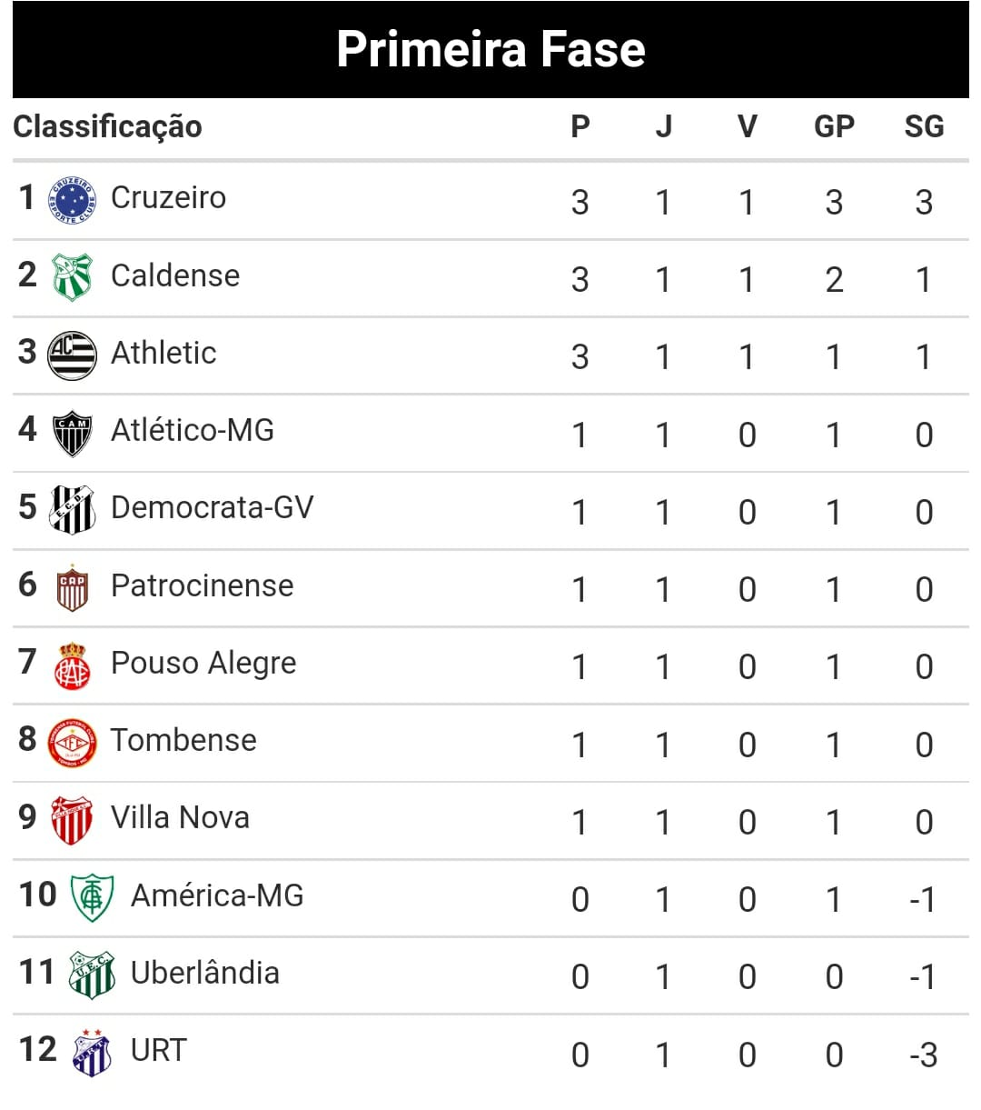Click the Classificação column heading
The height and width of the screenshot is (1110, 981).
(107, 126)
